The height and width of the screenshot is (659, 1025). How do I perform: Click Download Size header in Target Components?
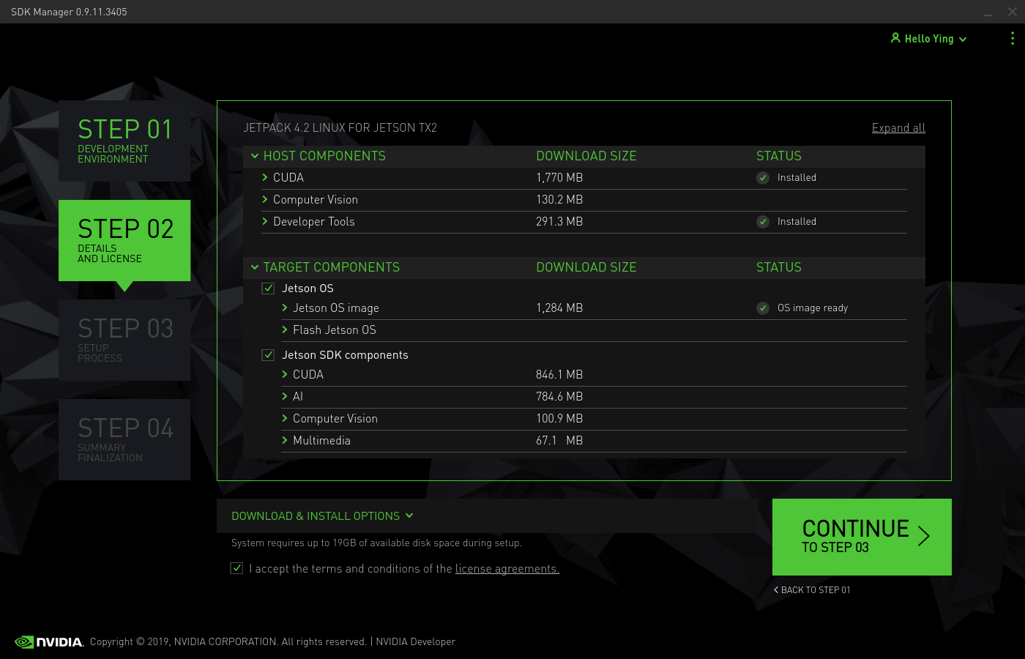coord(586,267)
